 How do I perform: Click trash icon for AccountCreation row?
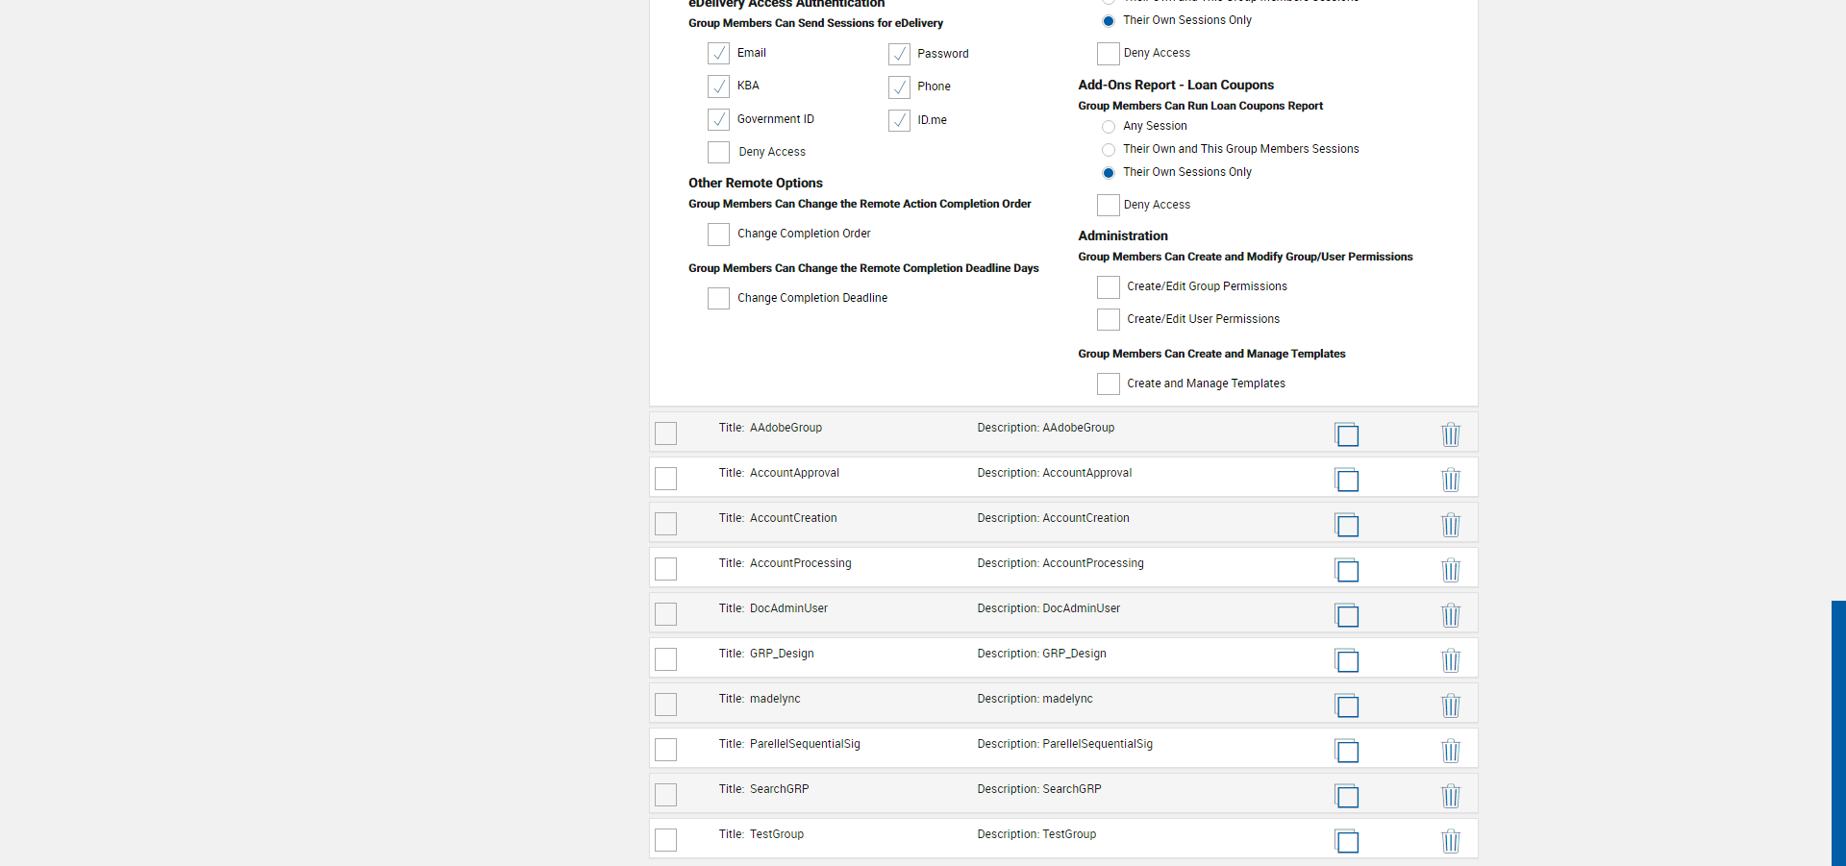pos(1451,525)
